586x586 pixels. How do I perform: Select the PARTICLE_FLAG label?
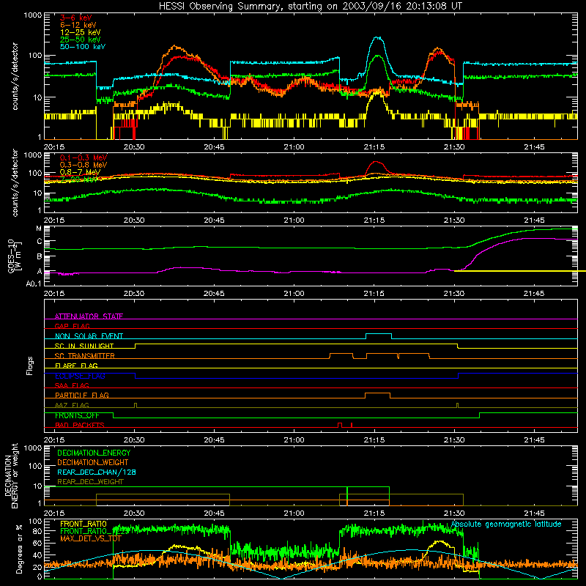coord(82,395)
